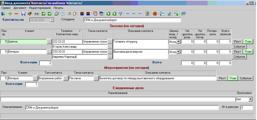This screenshot has height=120, width=257.
Task: Click the green down arrow icon
Action: 49,14
